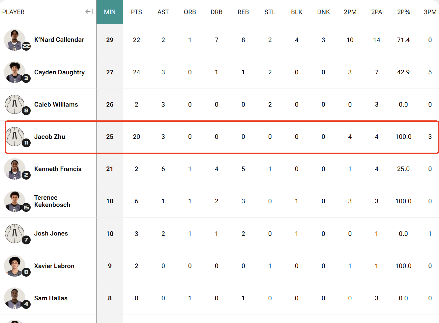Sort table by AST column
Screen dimensions: 439x323
coord(163,12)
